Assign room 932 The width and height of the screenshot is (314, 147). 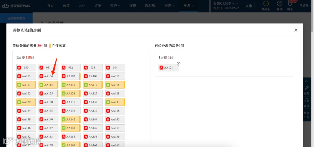point(71,68)
